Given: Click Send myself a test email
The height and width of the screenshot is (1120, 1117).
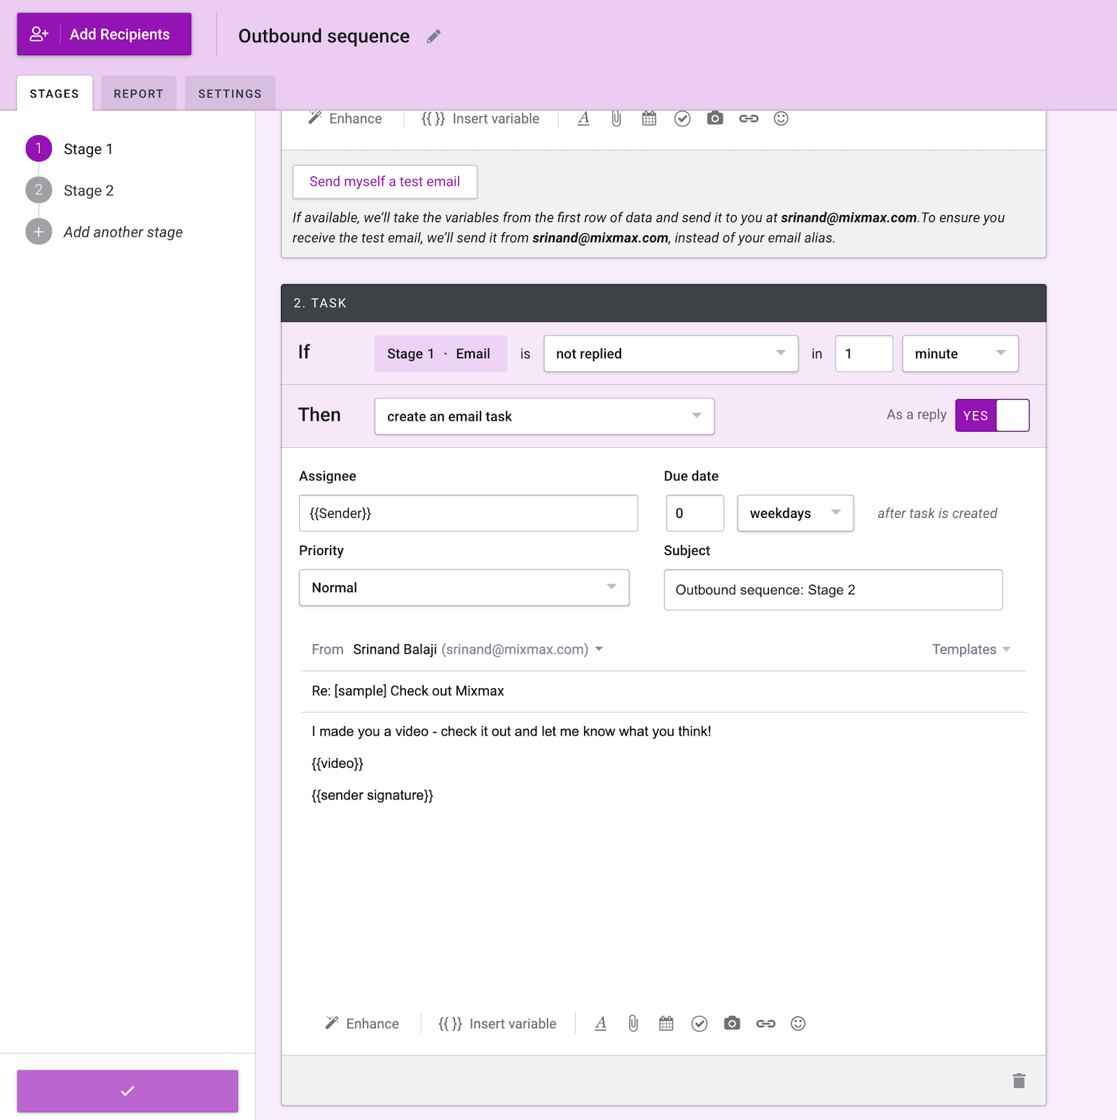Looking at the screenshot, I should coord(384,182).
